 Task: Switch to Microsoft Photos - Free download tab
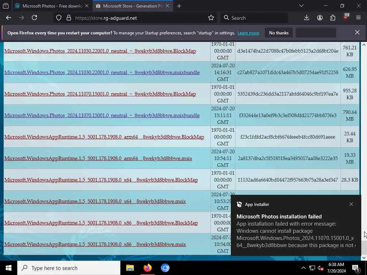click(52, 6)
